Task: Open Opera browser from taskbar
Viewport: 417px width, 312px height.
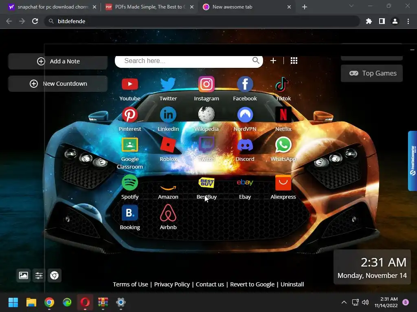Action: [85, 302]
